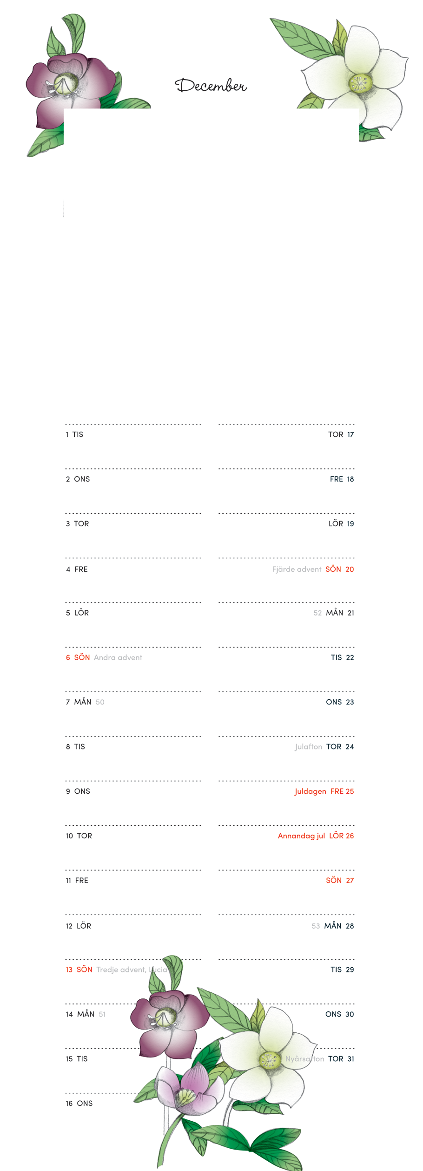Click the Fjärde advent holiday label
This screenshot has height=1171, width=423.
297,569
